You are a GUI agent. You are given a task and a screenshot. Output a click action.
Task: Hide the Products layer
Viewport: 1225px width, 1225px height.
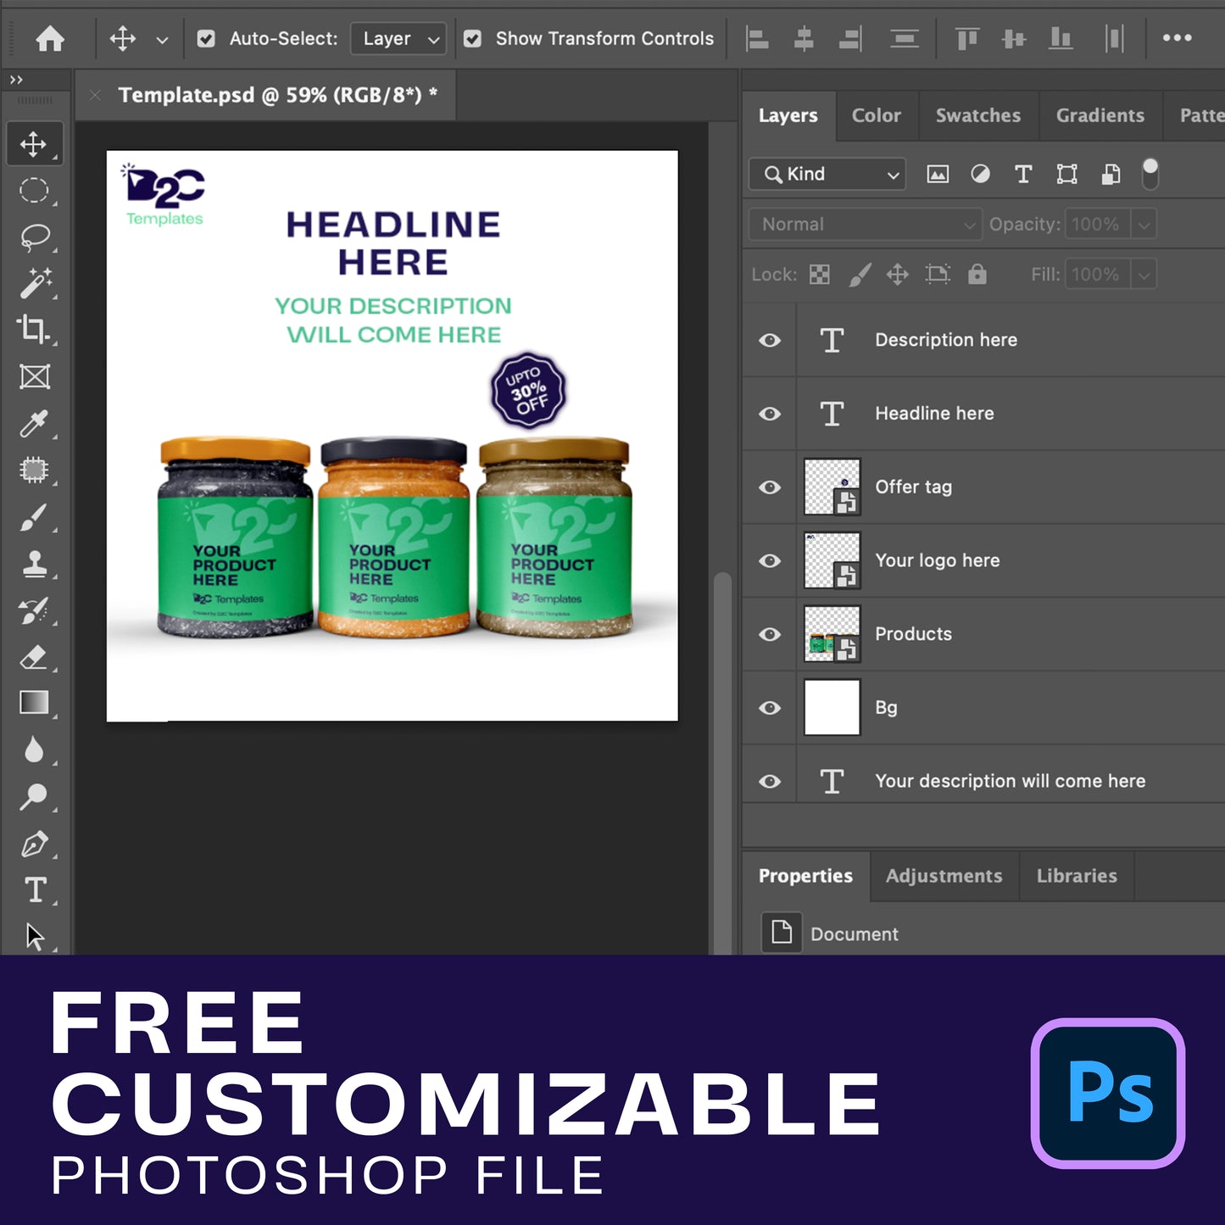coord(770,634)
